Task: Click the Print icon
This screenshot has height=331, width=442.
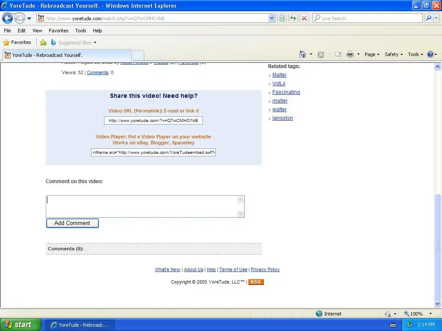Action: pyautogui.click(x=350, y=55)
